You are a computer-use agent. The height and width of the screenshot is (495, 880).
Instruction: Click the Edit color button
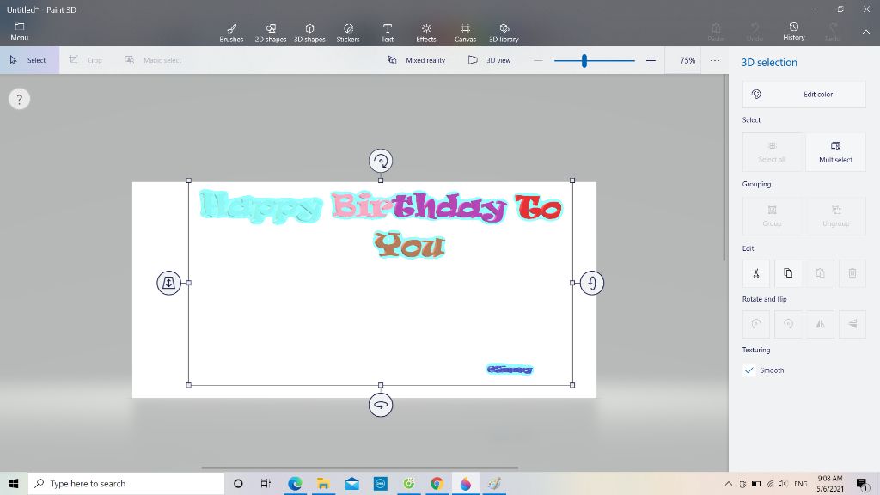pos(804,94)
